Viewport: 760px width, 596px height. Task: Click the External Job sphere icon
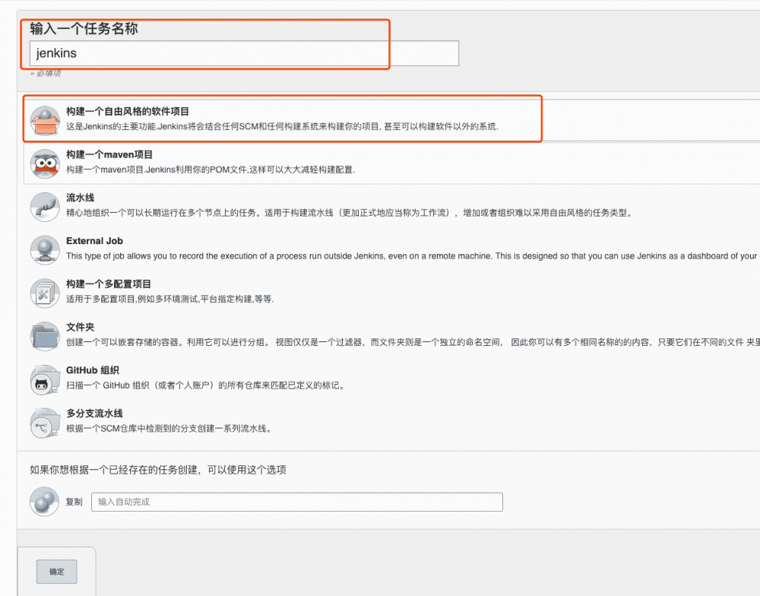[44, 249]
